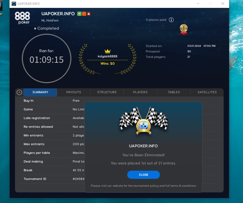The width and height of the screenshot is (243, 203).
Task: Click the app icon in the title bar
Action: click(14, 4)
